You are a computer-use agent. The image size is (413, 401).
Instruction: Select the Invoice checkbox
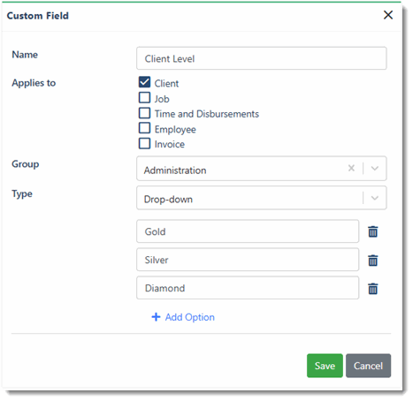[x=144, y=143]
